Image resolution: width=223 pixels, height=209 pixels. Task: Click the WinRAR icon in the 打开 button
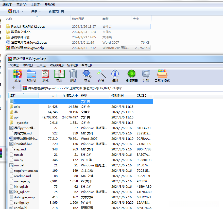pos(10,11)
